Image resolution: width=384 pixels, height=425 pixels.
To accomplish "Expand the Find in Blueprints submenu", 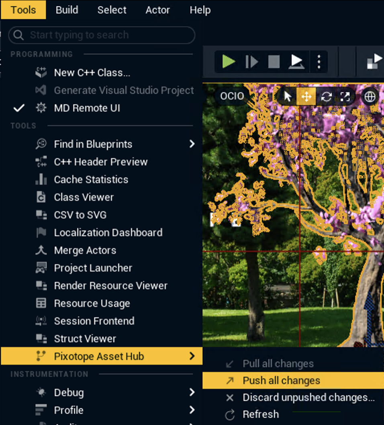I will pyautogui.click(x=192, y=144).
